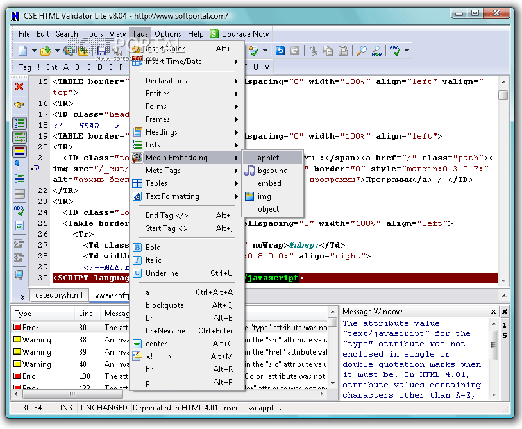
Task: Expand the left sidebar overflow chevron
Action: pyautogui.click(x=22, y=297)
